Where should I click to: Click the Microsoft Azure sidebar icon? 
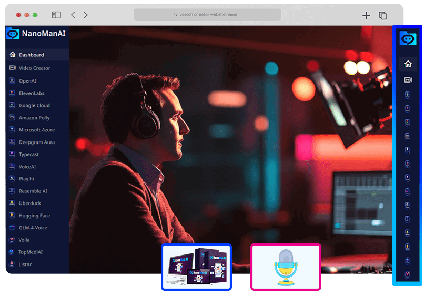click(12, 130)
